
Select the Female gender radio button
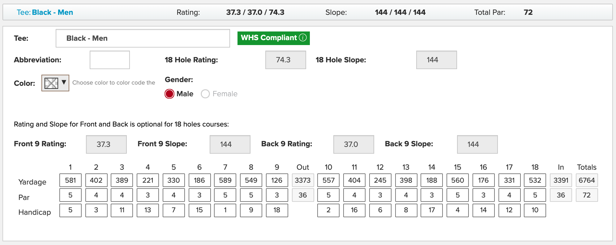pyautogui.click(x=205, y=94)
